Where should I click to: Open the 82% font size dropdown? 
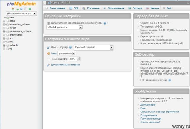tap(74, 59)
